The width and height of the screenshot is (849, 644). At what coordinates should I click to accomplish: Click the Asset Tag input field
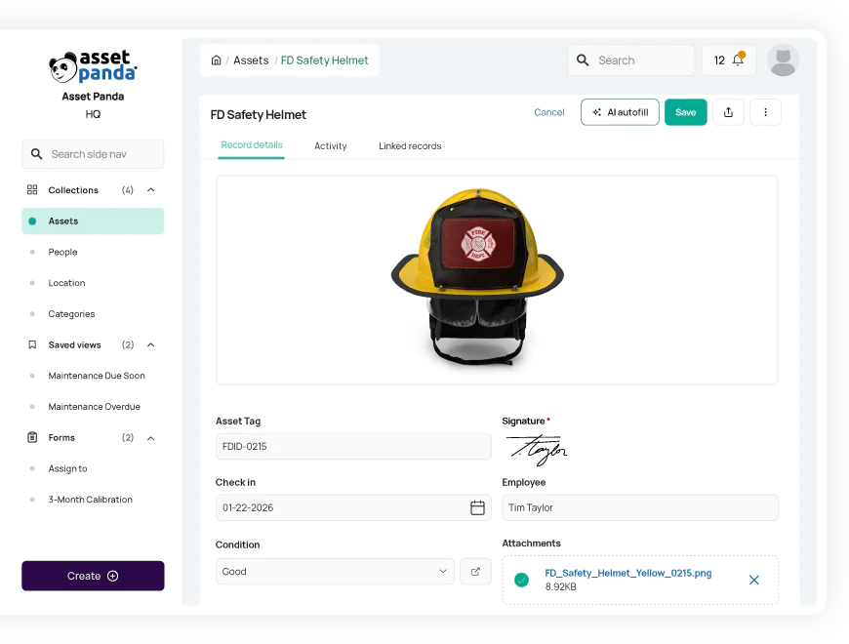pos(353,447)
